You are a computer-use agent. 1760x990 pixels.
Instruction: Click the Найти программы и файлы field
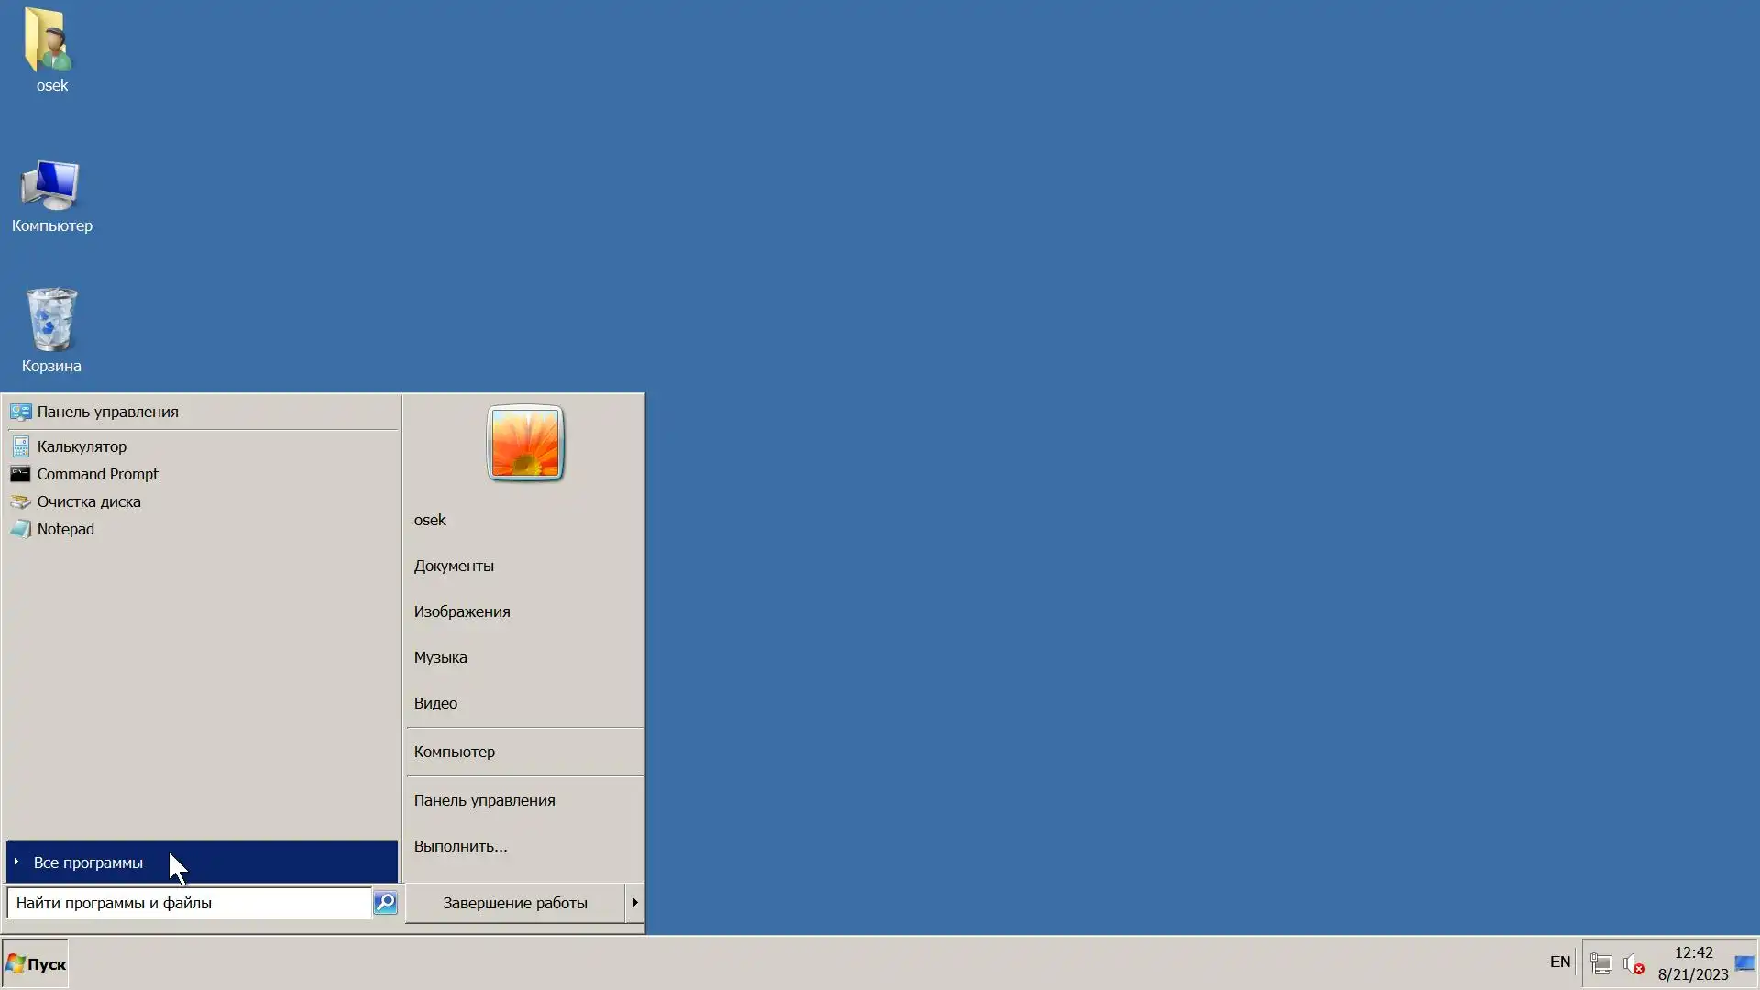pos(188,903)
